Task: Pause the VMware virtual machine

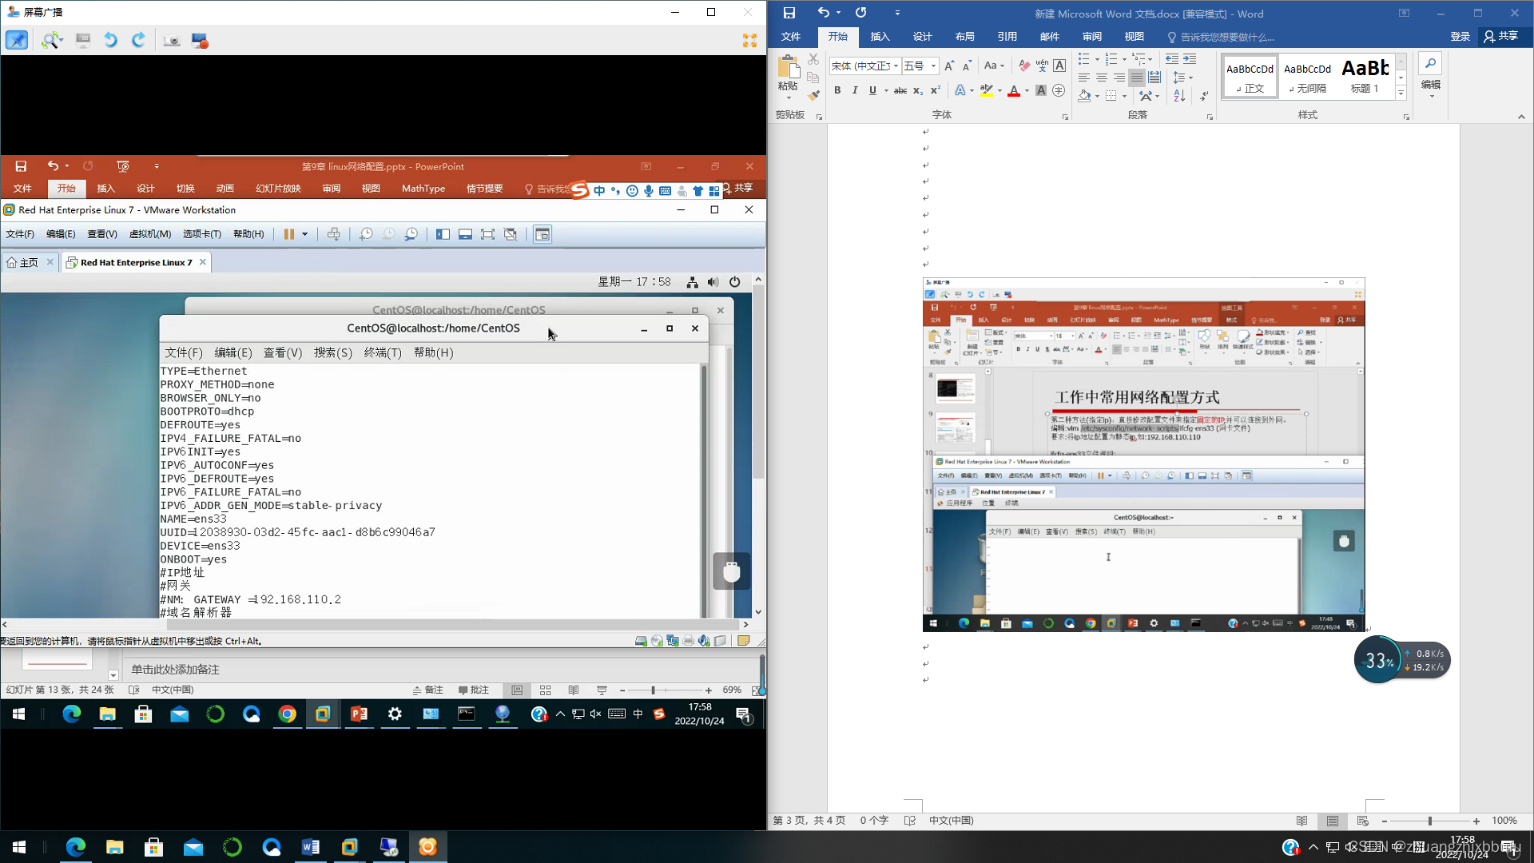Action: click(x=288, y=234)
